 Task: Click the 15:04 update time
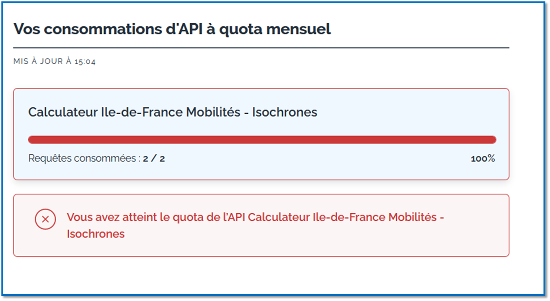point(85,62)
